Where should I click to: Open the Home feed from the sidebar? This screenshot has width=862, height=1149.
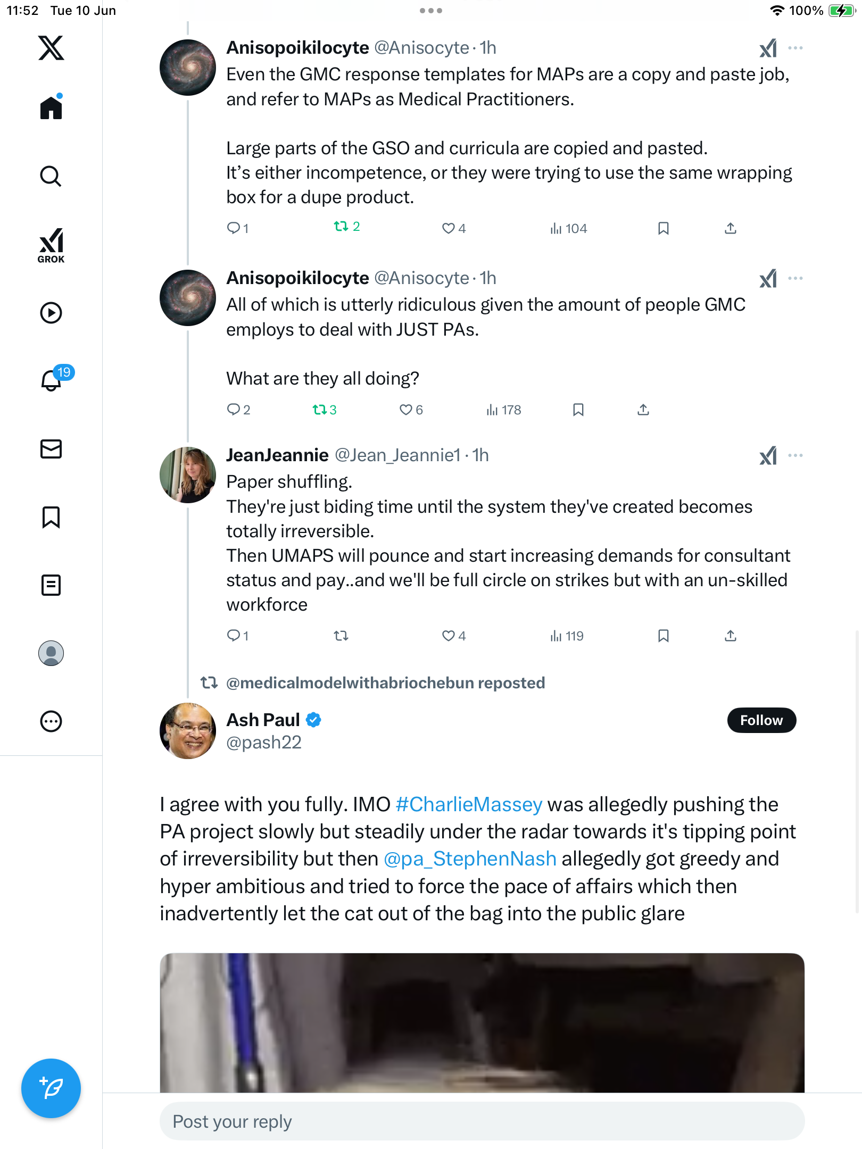coord(51,107)
